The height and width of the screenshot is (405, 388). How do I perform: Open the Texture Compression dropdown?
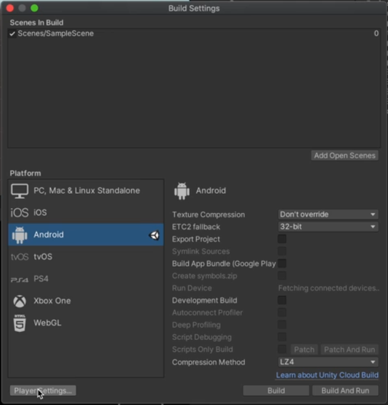[328, 214]
